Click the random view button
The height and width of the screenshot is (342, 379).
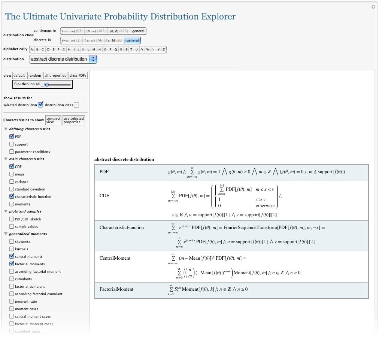pos(35,76)
